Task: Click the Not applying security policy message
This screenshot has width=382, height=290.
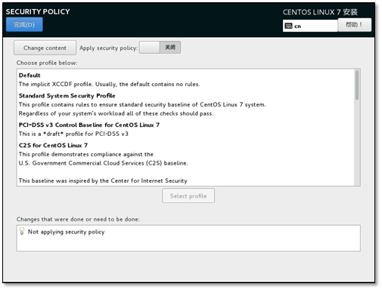Action: [x=66, y=232]
